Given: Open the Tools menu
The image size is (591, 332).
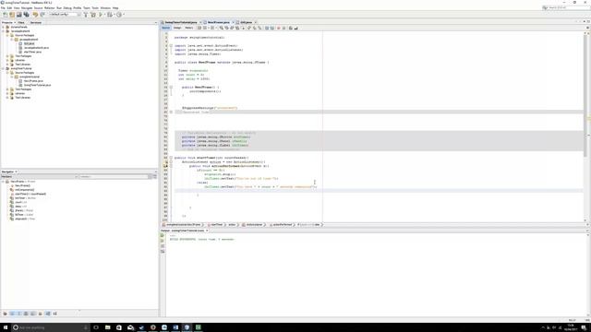Looking at the screenshot, I should (95, 8).
